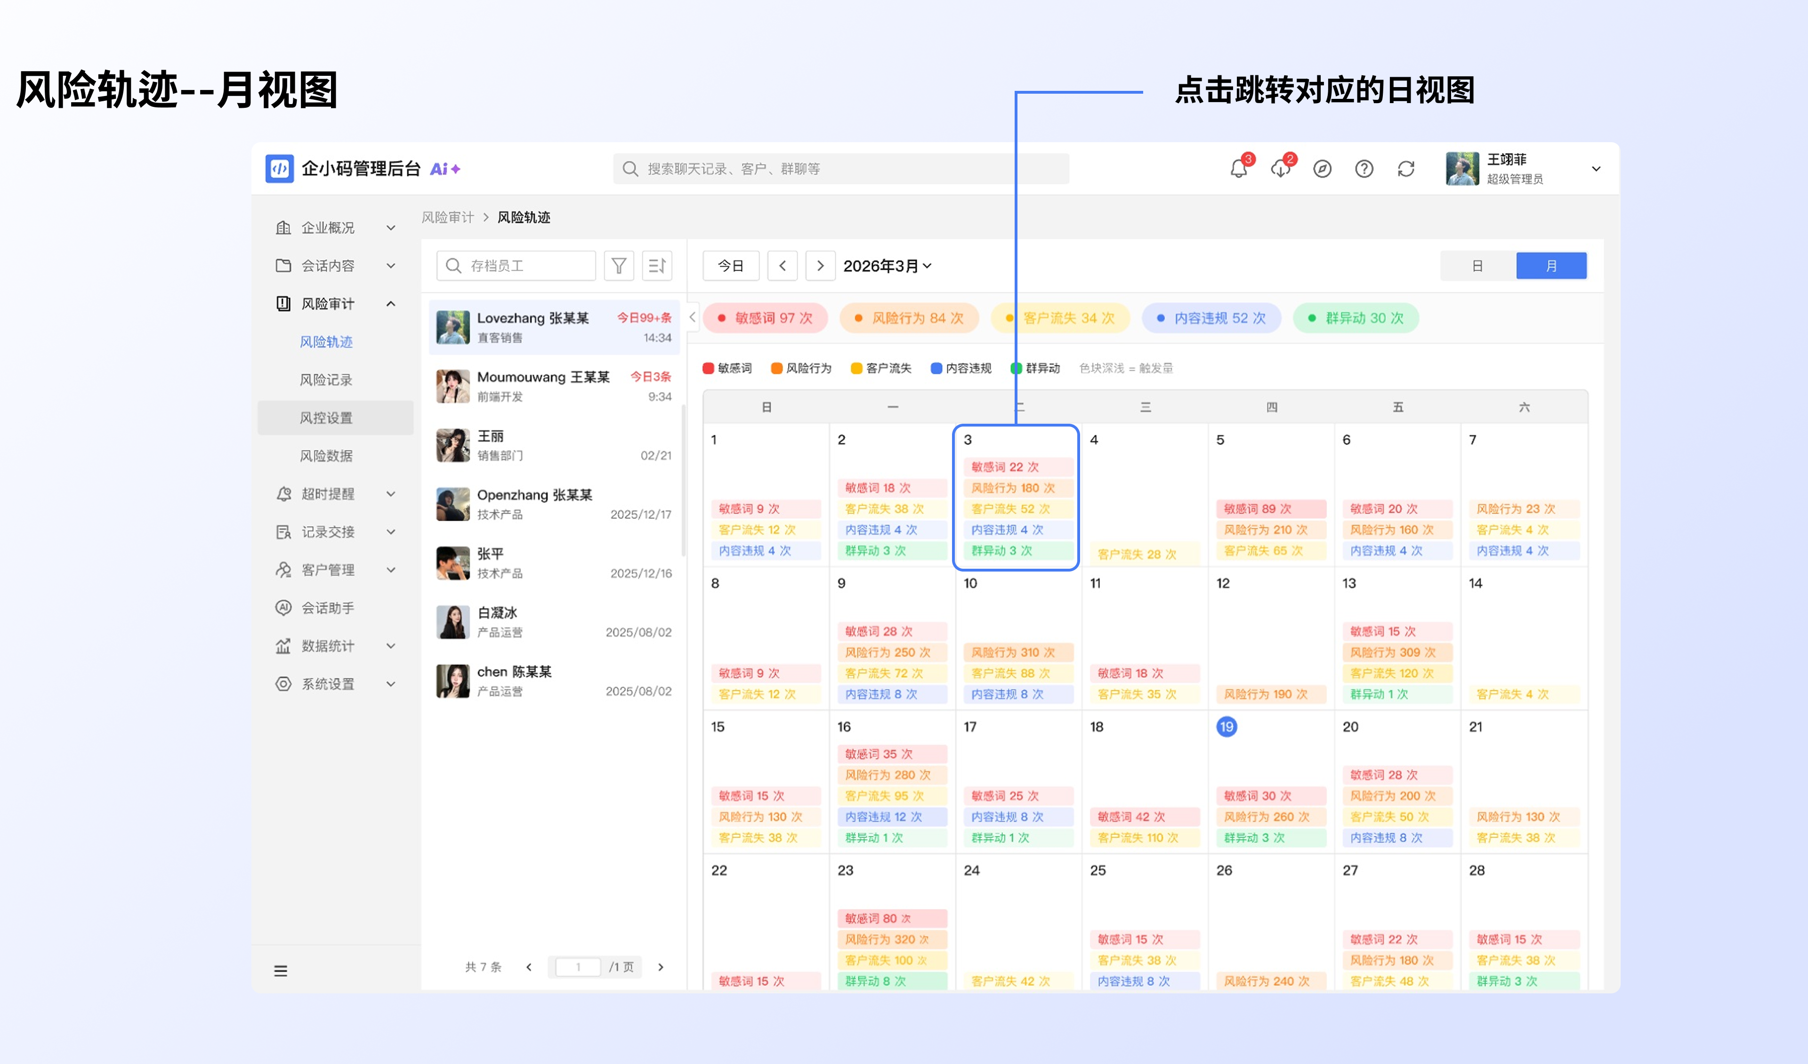Viewport: 1808px width, 1064px height.
Task: Toggle 群异动 30 次 filter chip
Action: (1355, 318)
